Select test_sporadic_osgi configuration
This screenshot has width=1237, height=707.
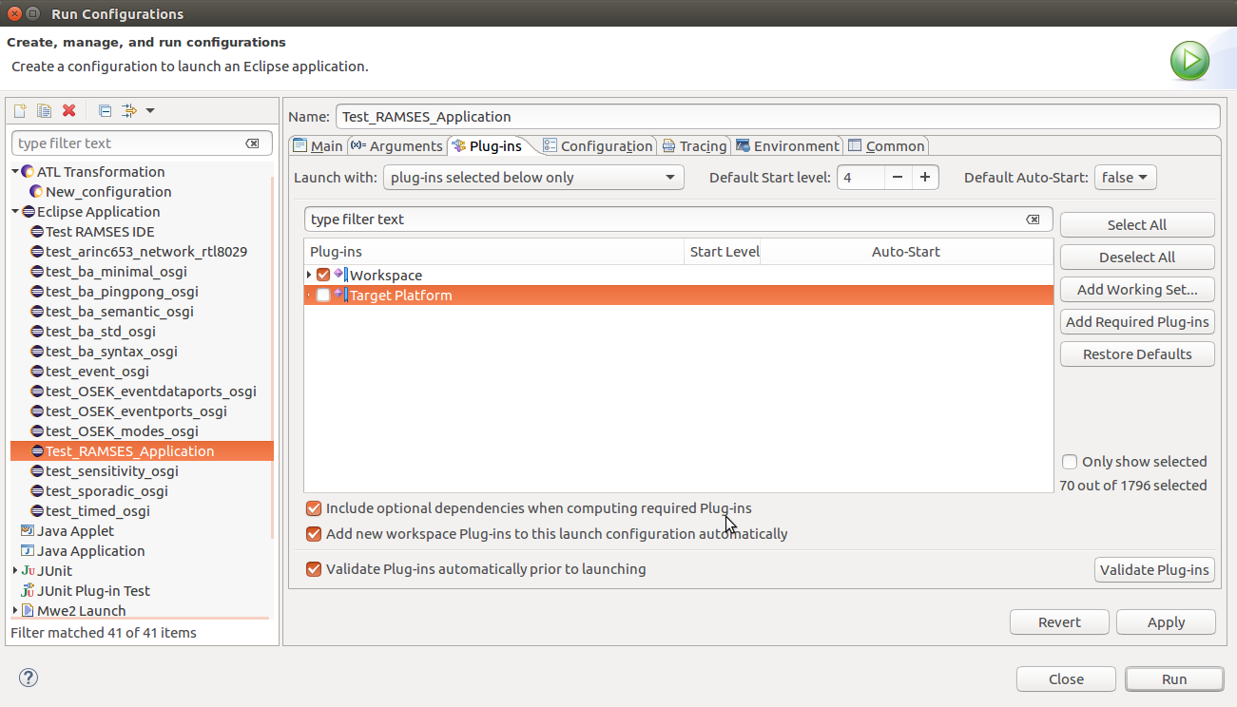[106, 491]
